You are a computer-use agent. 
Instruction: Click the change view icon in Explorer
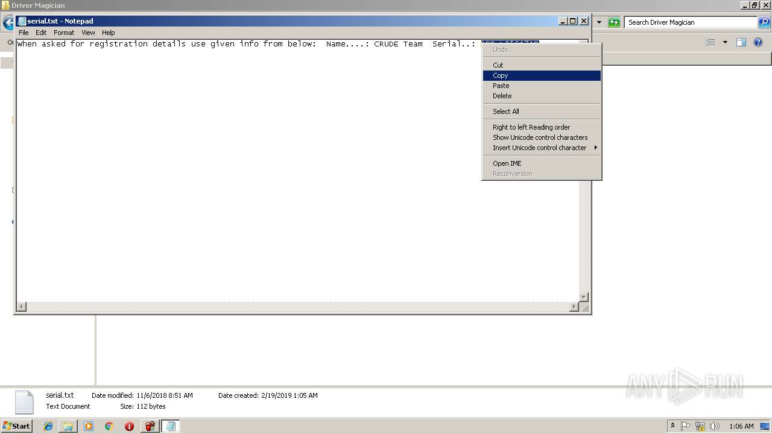710,42
